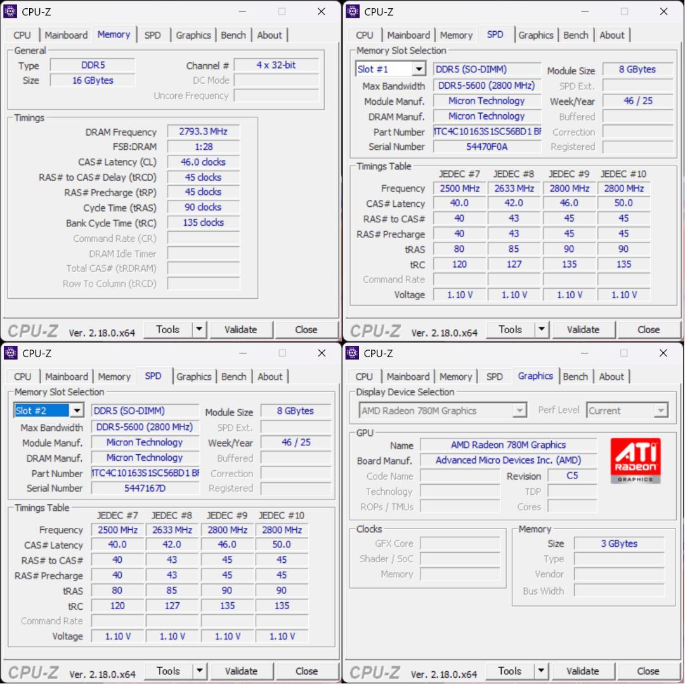Open Tools dropdown arrow in Slot #1 window
Viewport: 685px width, 684px height.
(542, 329)
